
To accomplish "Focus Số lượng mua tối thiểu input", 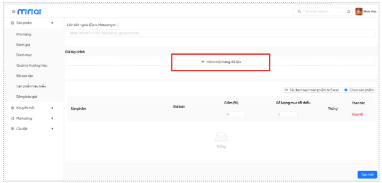I will [x=287, y=114].
